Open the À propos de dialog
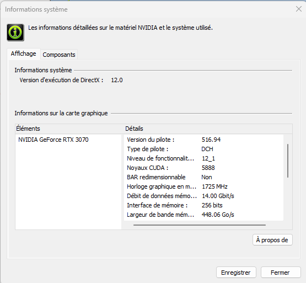Screen dimensions: 306x283 click(x=272, y=240)
